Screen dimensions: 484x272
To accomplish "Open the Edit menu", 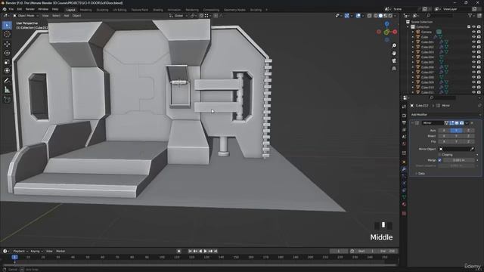I will (x=19, y=9).
